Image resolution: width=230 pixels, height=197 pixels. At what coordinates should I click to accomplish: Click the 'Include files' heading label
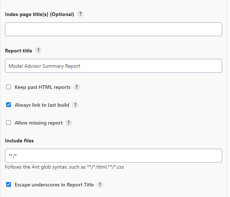pos(19,141)
